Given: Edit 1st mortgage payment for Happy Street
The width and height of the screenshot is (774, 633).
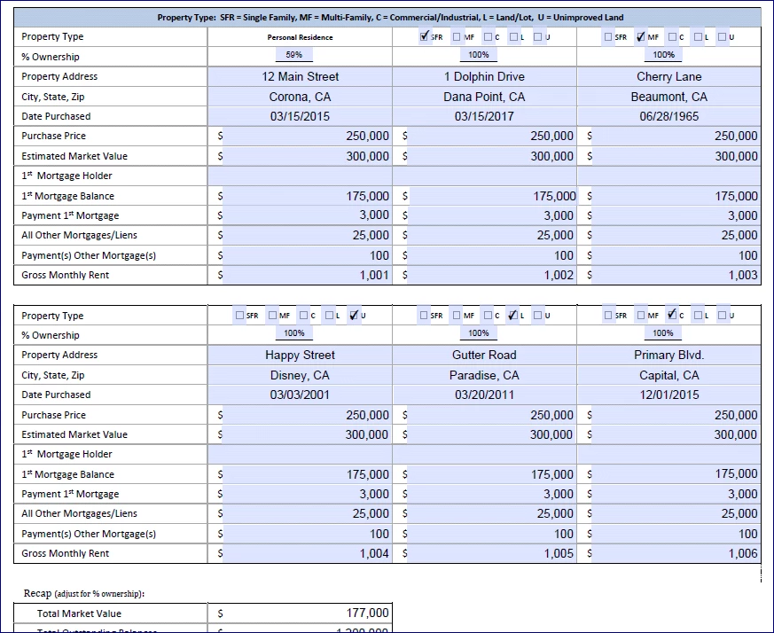Looking at the screenshot, I should [x=307, y=494].
